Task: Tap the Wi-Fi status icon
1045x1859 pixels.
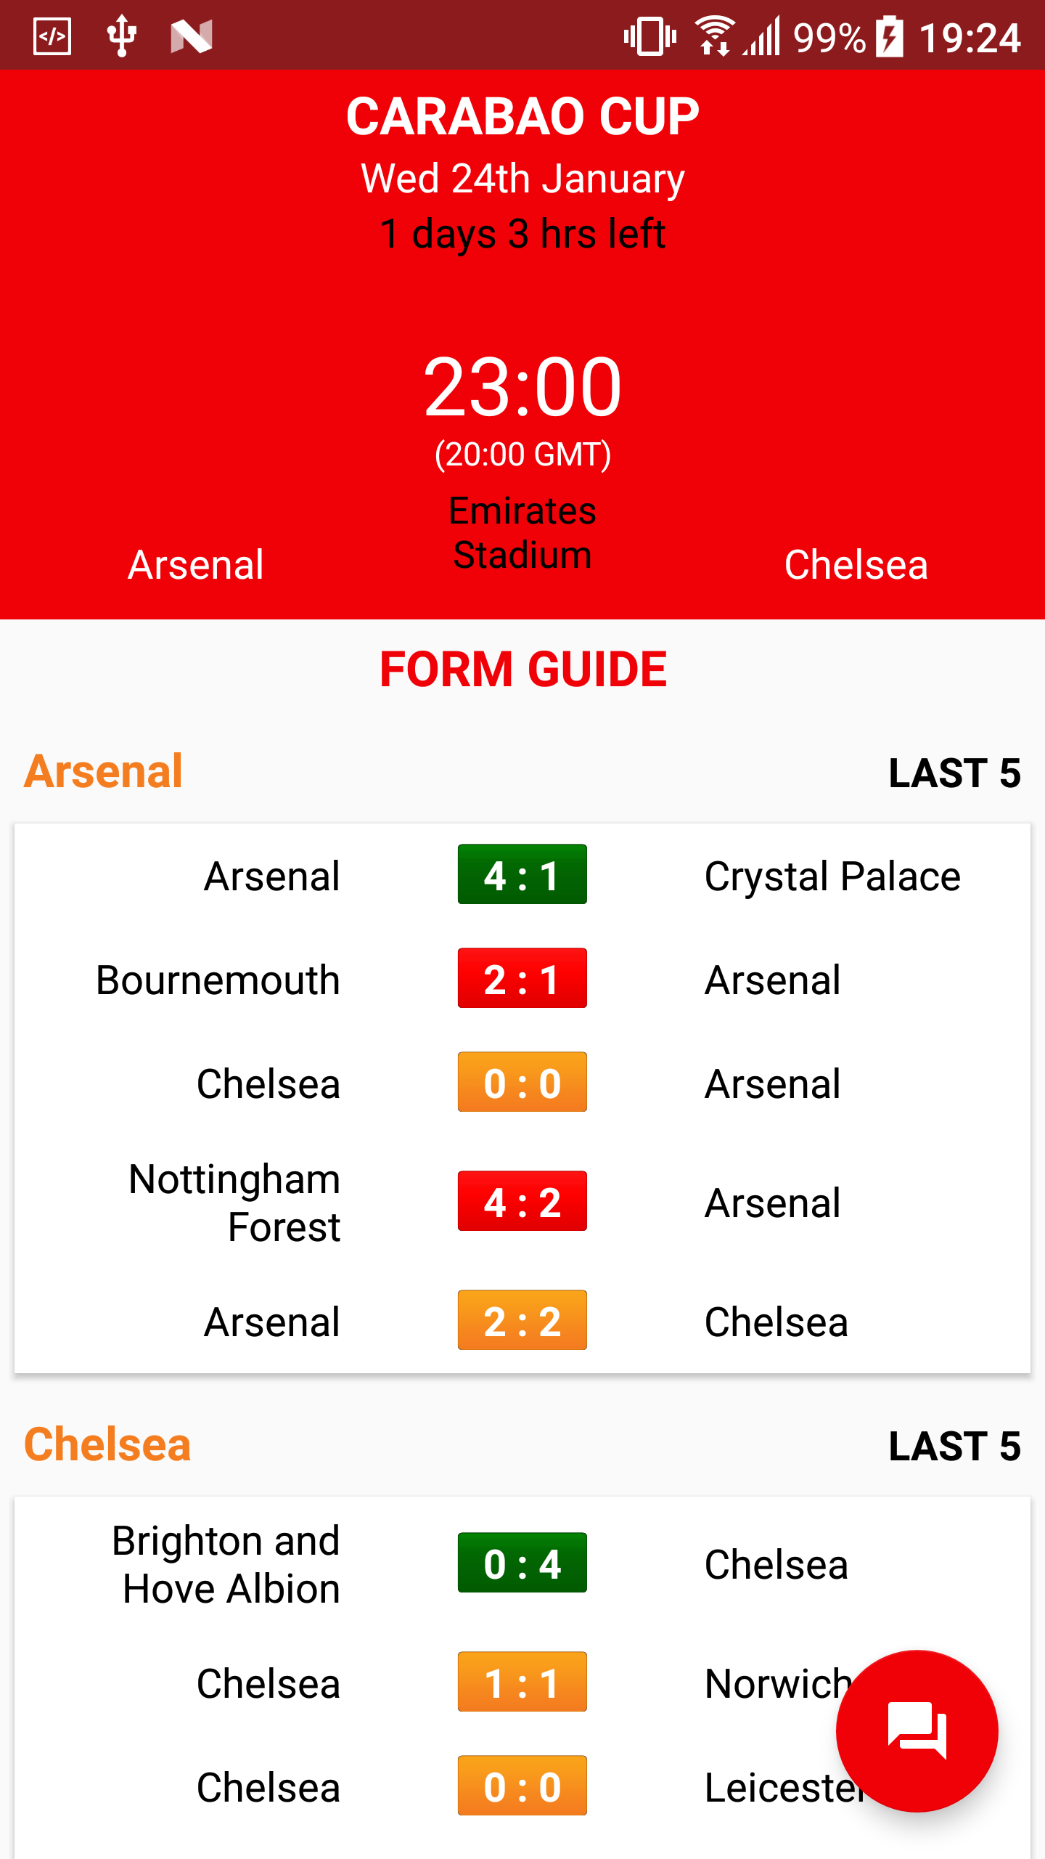Action: tap(714, 36)
